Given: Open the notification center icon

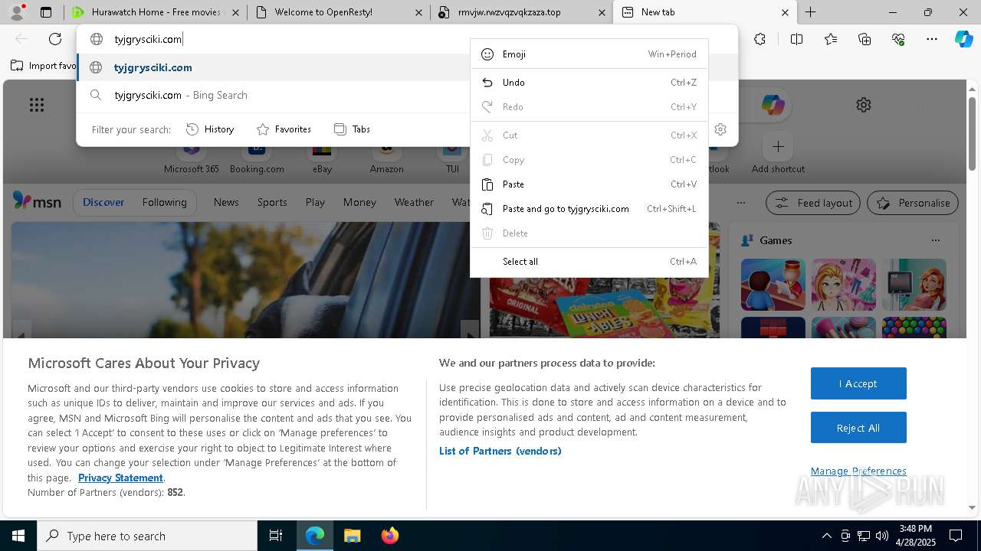Looking at the screenshot, I should [956, 536].
